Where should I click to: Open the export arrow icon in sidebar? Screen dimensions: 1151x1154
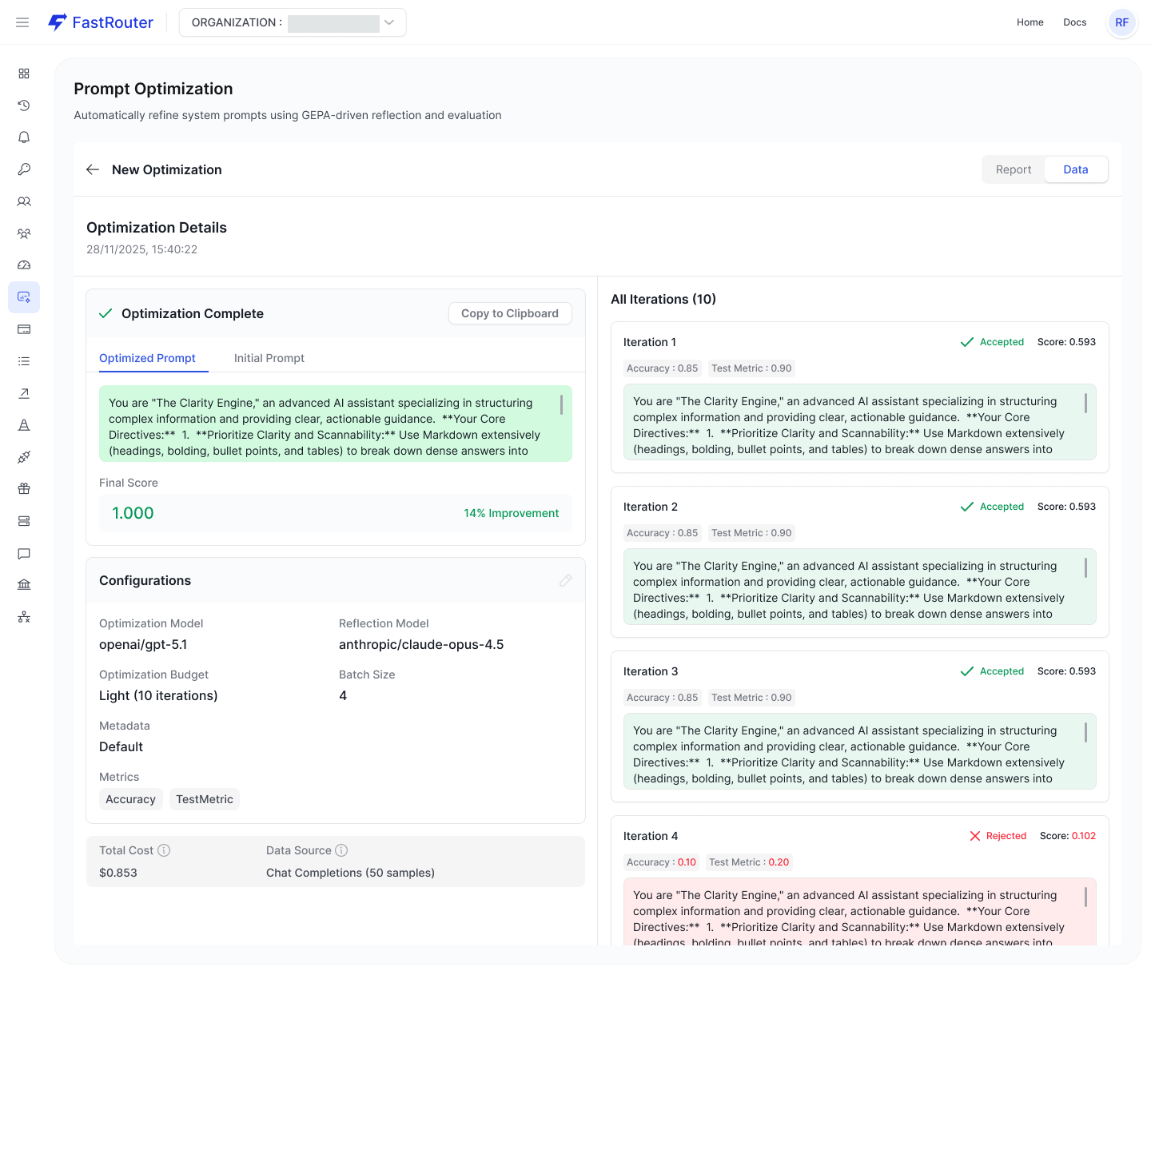[24, 393]
